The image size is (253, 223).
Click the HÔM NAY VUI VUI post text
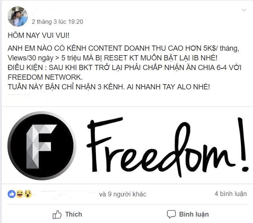pos(39,35)
